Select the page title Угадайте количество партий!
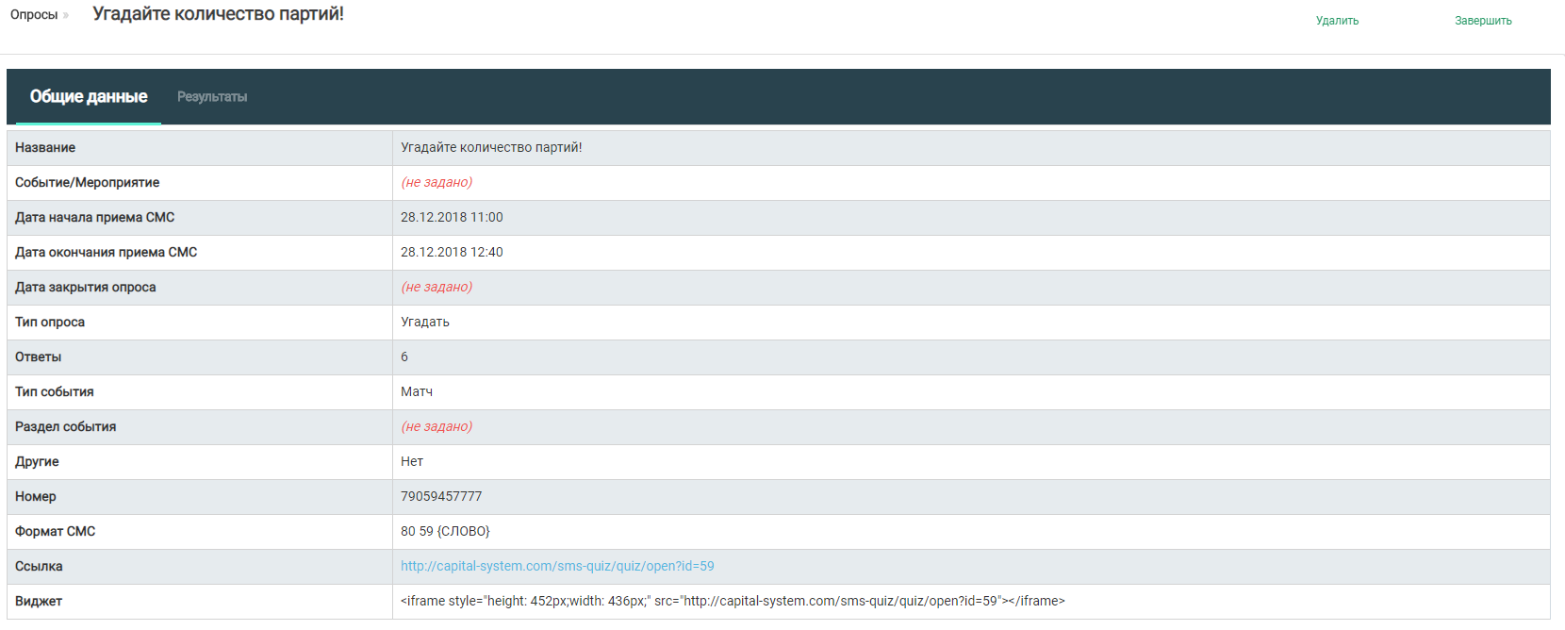This screenshot has width=1565, height=630. 218,14
